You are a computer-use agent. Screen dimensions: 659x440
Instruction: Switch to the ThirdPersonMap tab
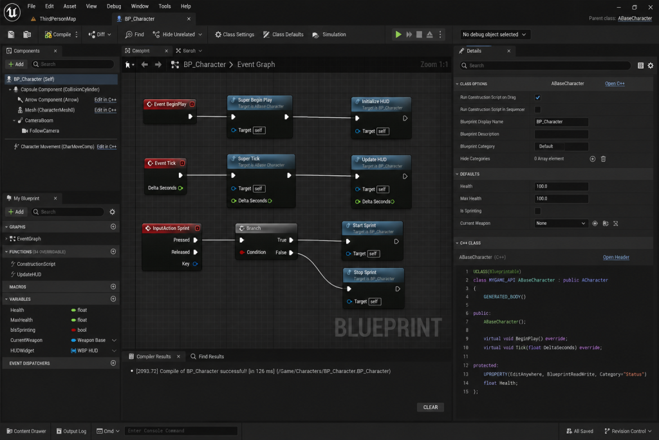point(54,19)
